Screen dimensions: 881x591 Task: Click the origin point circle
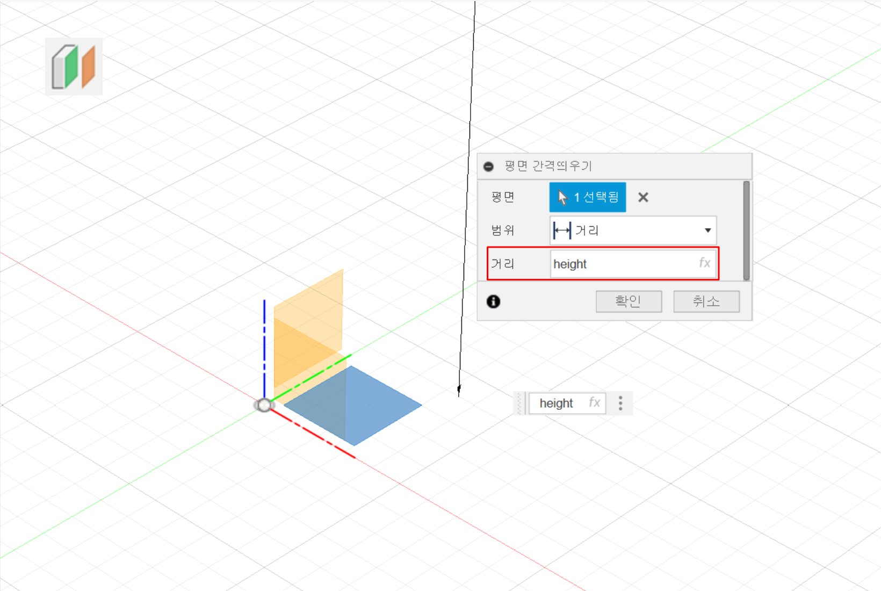[x=264, y=405]
